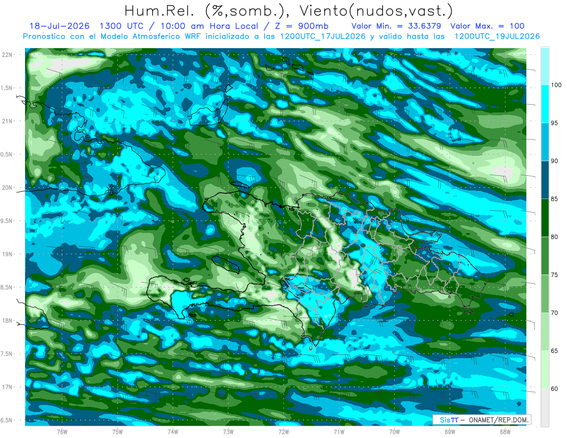Click '1200UTC_19JUL2026' valid-until time
Screen dimensions: 567x438
[497, 36]
